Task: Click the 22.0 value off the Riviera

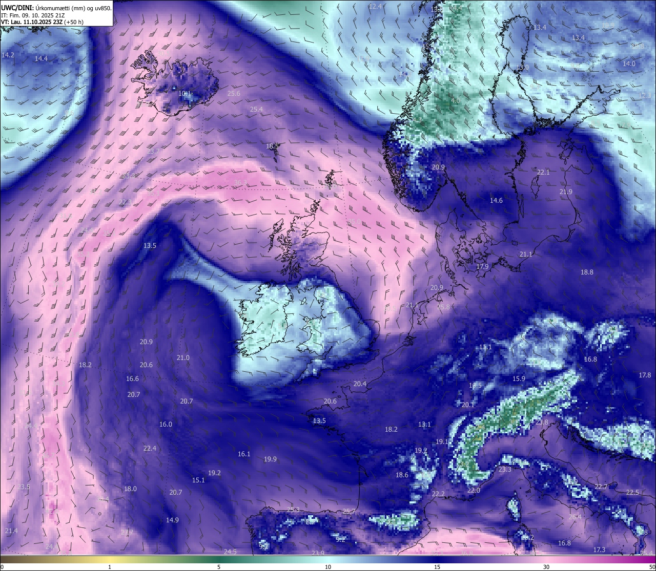Action: pos(474,491)
